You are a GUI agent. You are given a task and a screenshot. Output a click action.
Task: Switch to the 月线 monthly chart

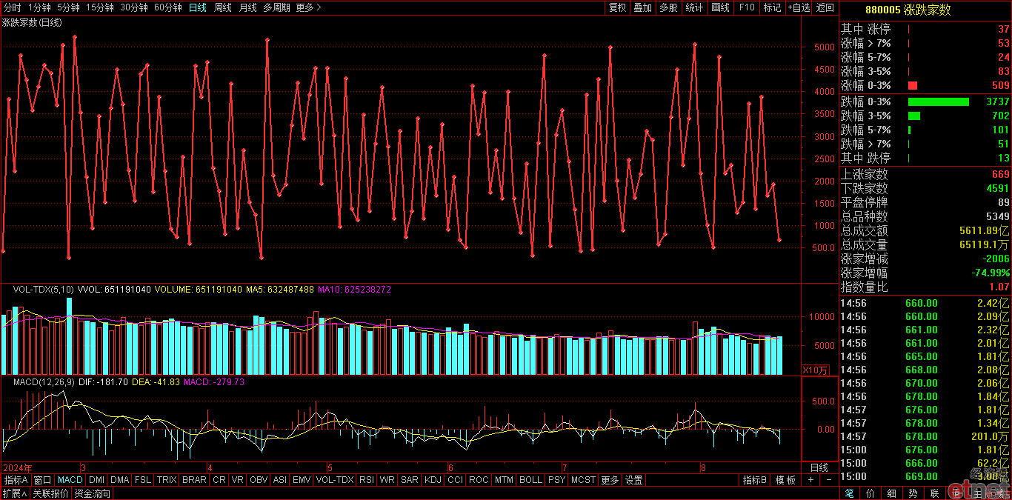[x=247, y=7]
